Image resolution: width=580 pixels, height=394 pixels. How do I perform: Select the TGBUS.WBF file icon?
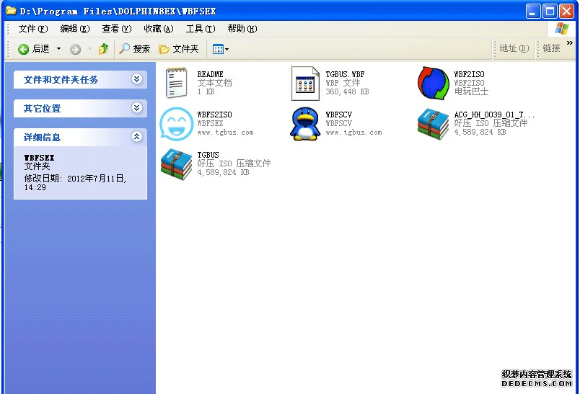[305, 83]
